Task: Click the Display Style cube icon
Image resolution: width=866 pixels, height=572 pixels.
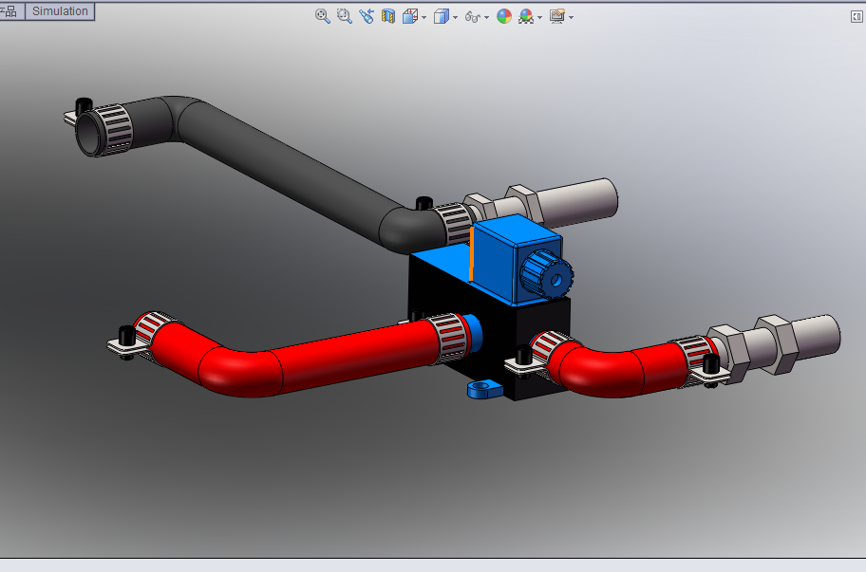Action: tap(441, 16)
